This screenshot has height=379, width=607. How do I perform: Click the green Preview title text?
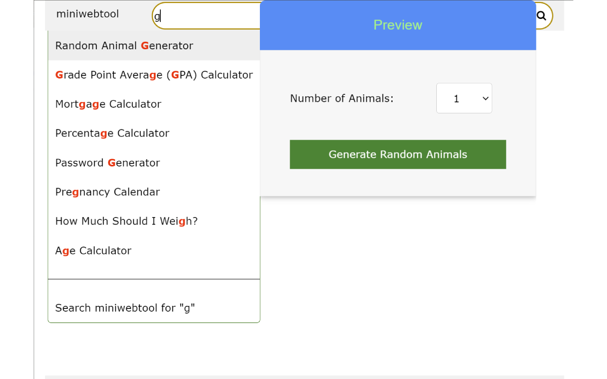click(397, 25)
